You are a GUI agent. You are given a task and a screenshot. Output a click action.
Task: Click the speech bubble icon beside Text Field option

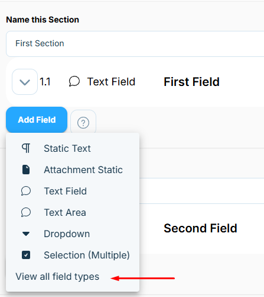coord(26,191)
